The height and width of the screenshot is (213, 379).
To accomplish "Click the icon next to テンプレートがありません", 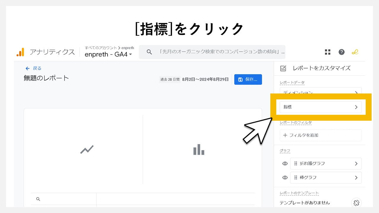I will [x=356, y=203].
